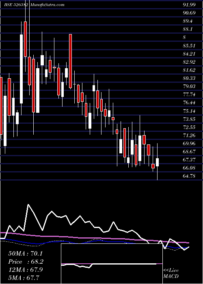Click the 81.62 price label
The image size is (203, 284).
(189, 70)
